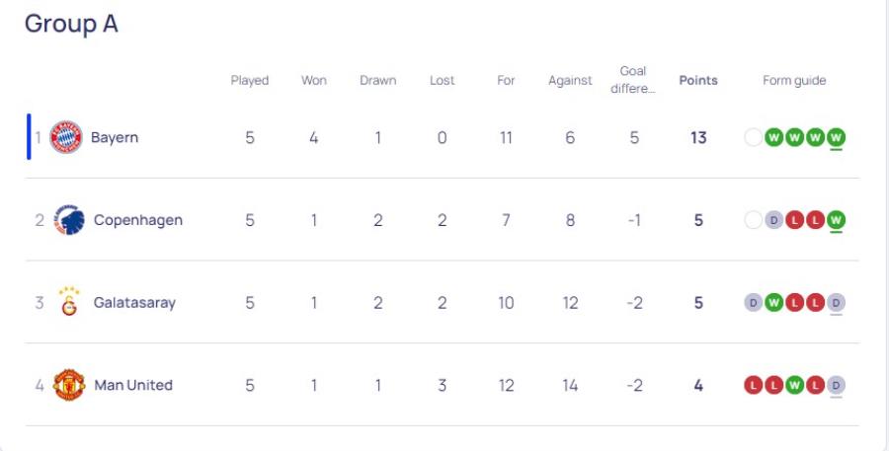Select Bayern's latest underlined win badge
Image resolution: width=889 pixels, height=451 pixels.
[x=836, y=138]
